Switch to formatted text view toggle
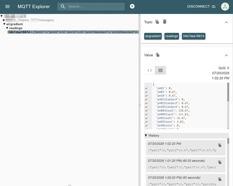The width and height of the screenshot is (233, 186). (160, 70)
